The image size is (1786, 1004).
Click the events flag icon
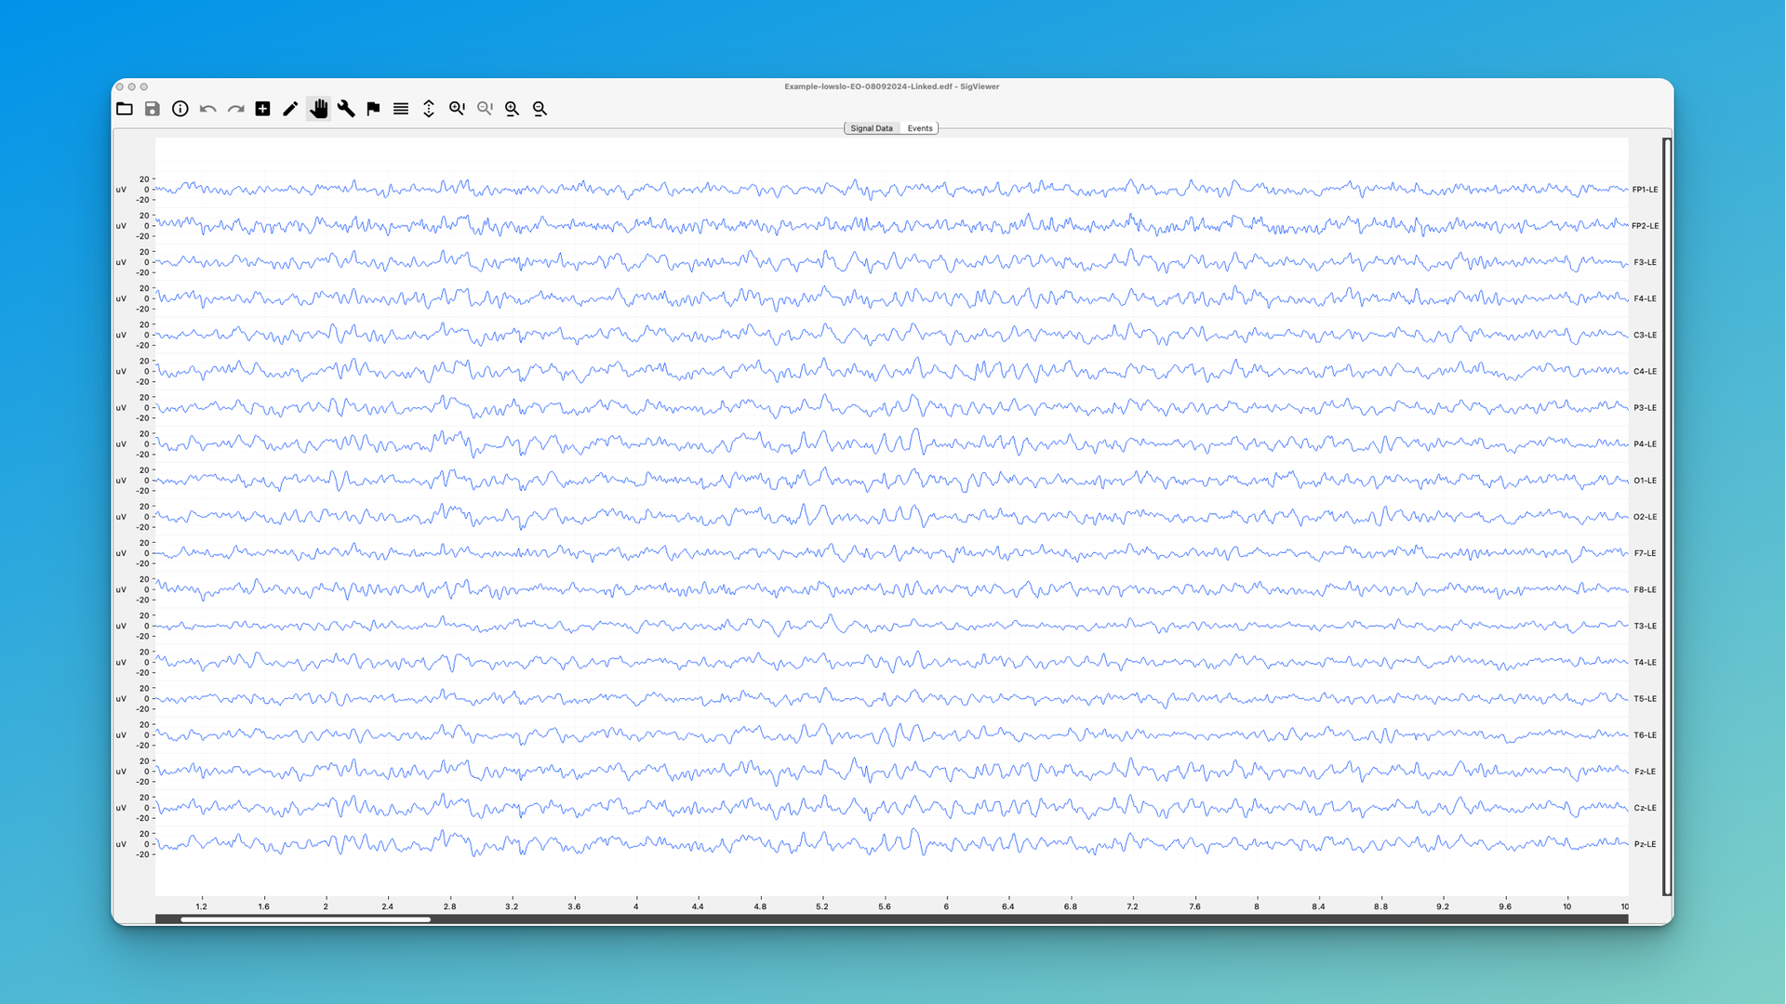(x=373, y=109)
